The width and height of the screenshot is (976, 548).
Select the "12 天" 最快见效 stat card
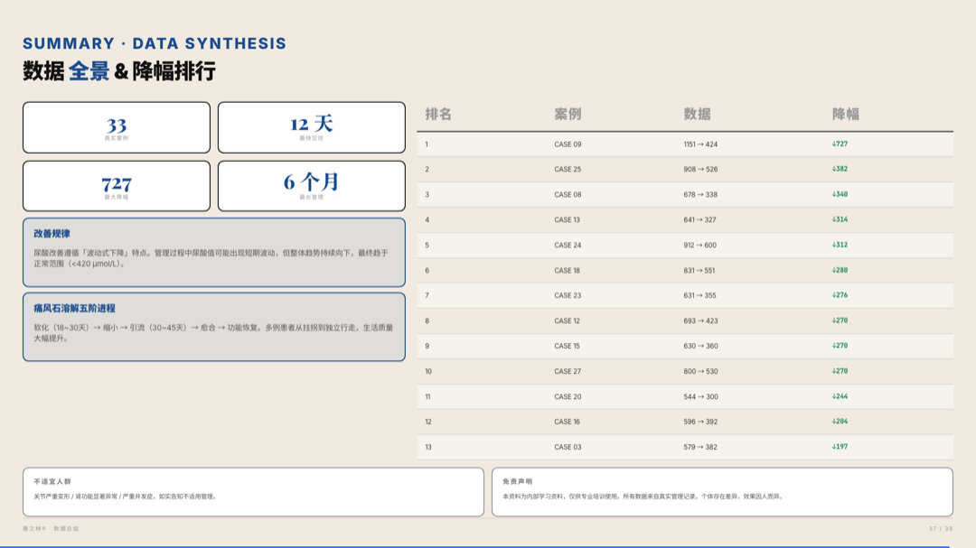pos(311,127)
